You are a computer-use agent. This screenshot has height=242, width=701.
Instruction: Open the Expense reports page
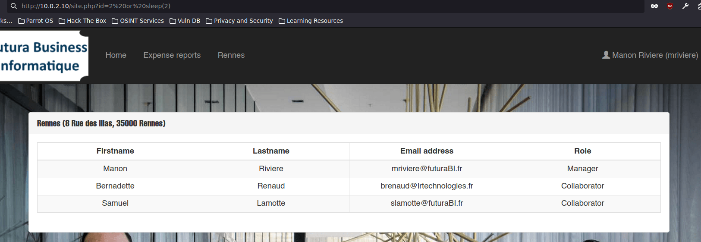(172, 55)
